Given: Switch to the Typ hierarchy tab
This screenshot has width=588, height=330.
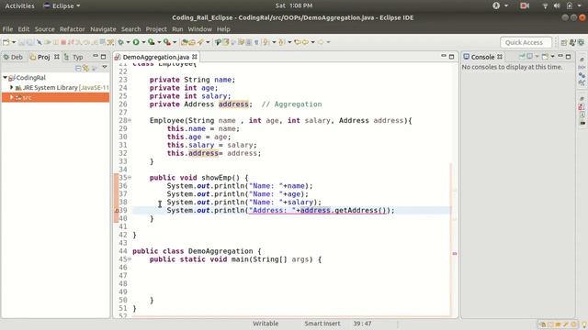Looking at the screenshot, I should 73,57.
